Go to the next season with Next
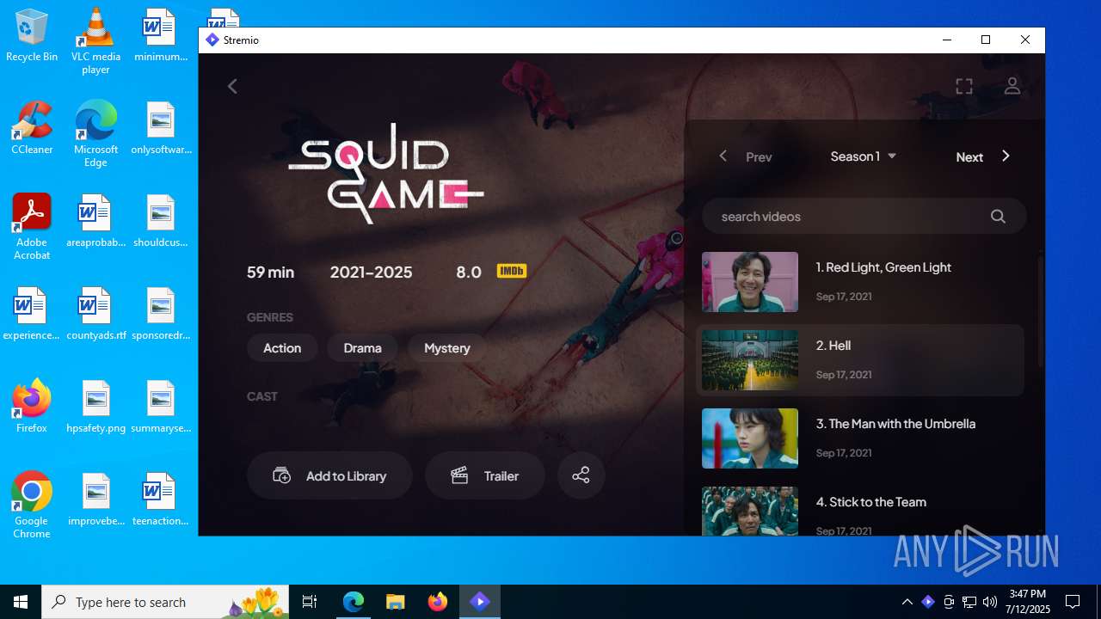This screenshot has width=1101, height=619. [x=983, y=156]
